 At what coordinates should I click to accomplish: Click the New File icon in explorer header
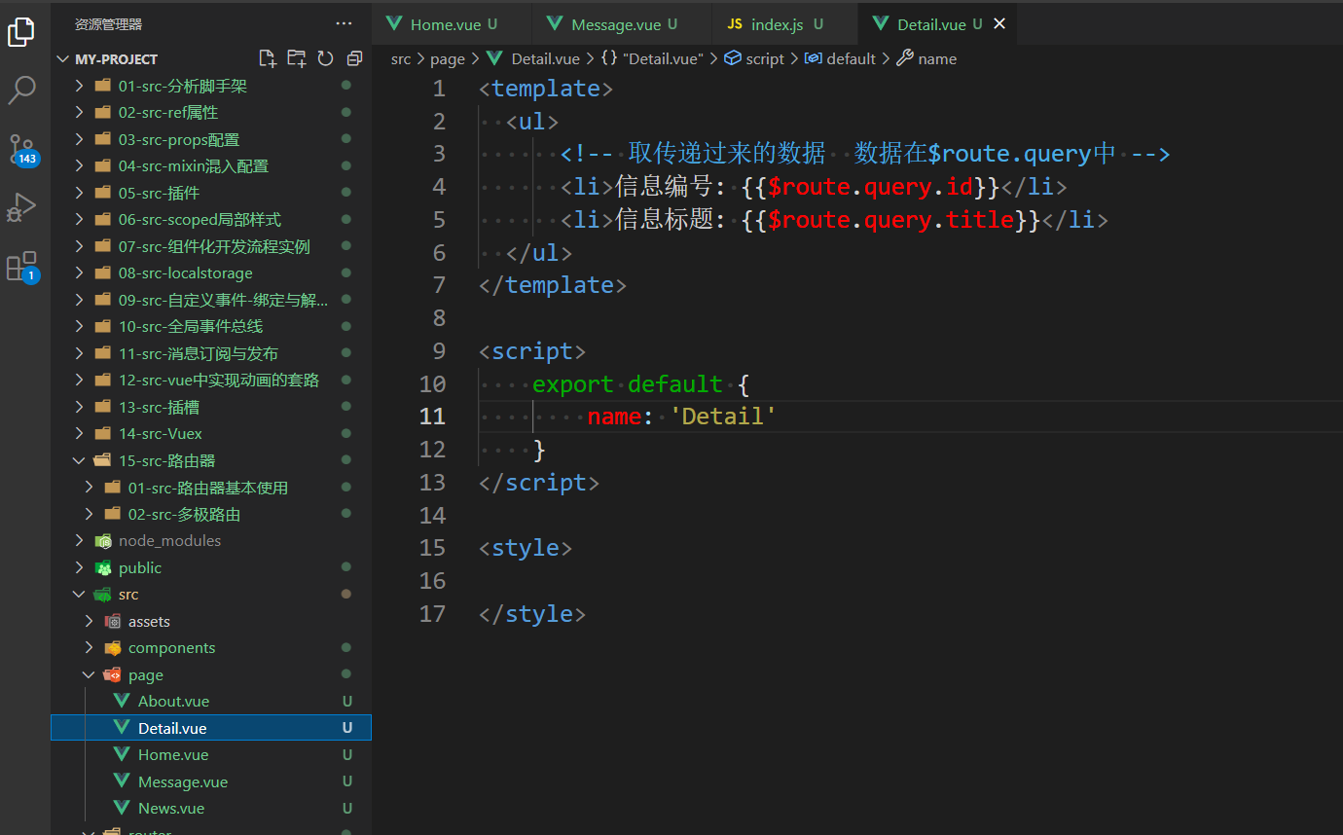click(268, 58)
